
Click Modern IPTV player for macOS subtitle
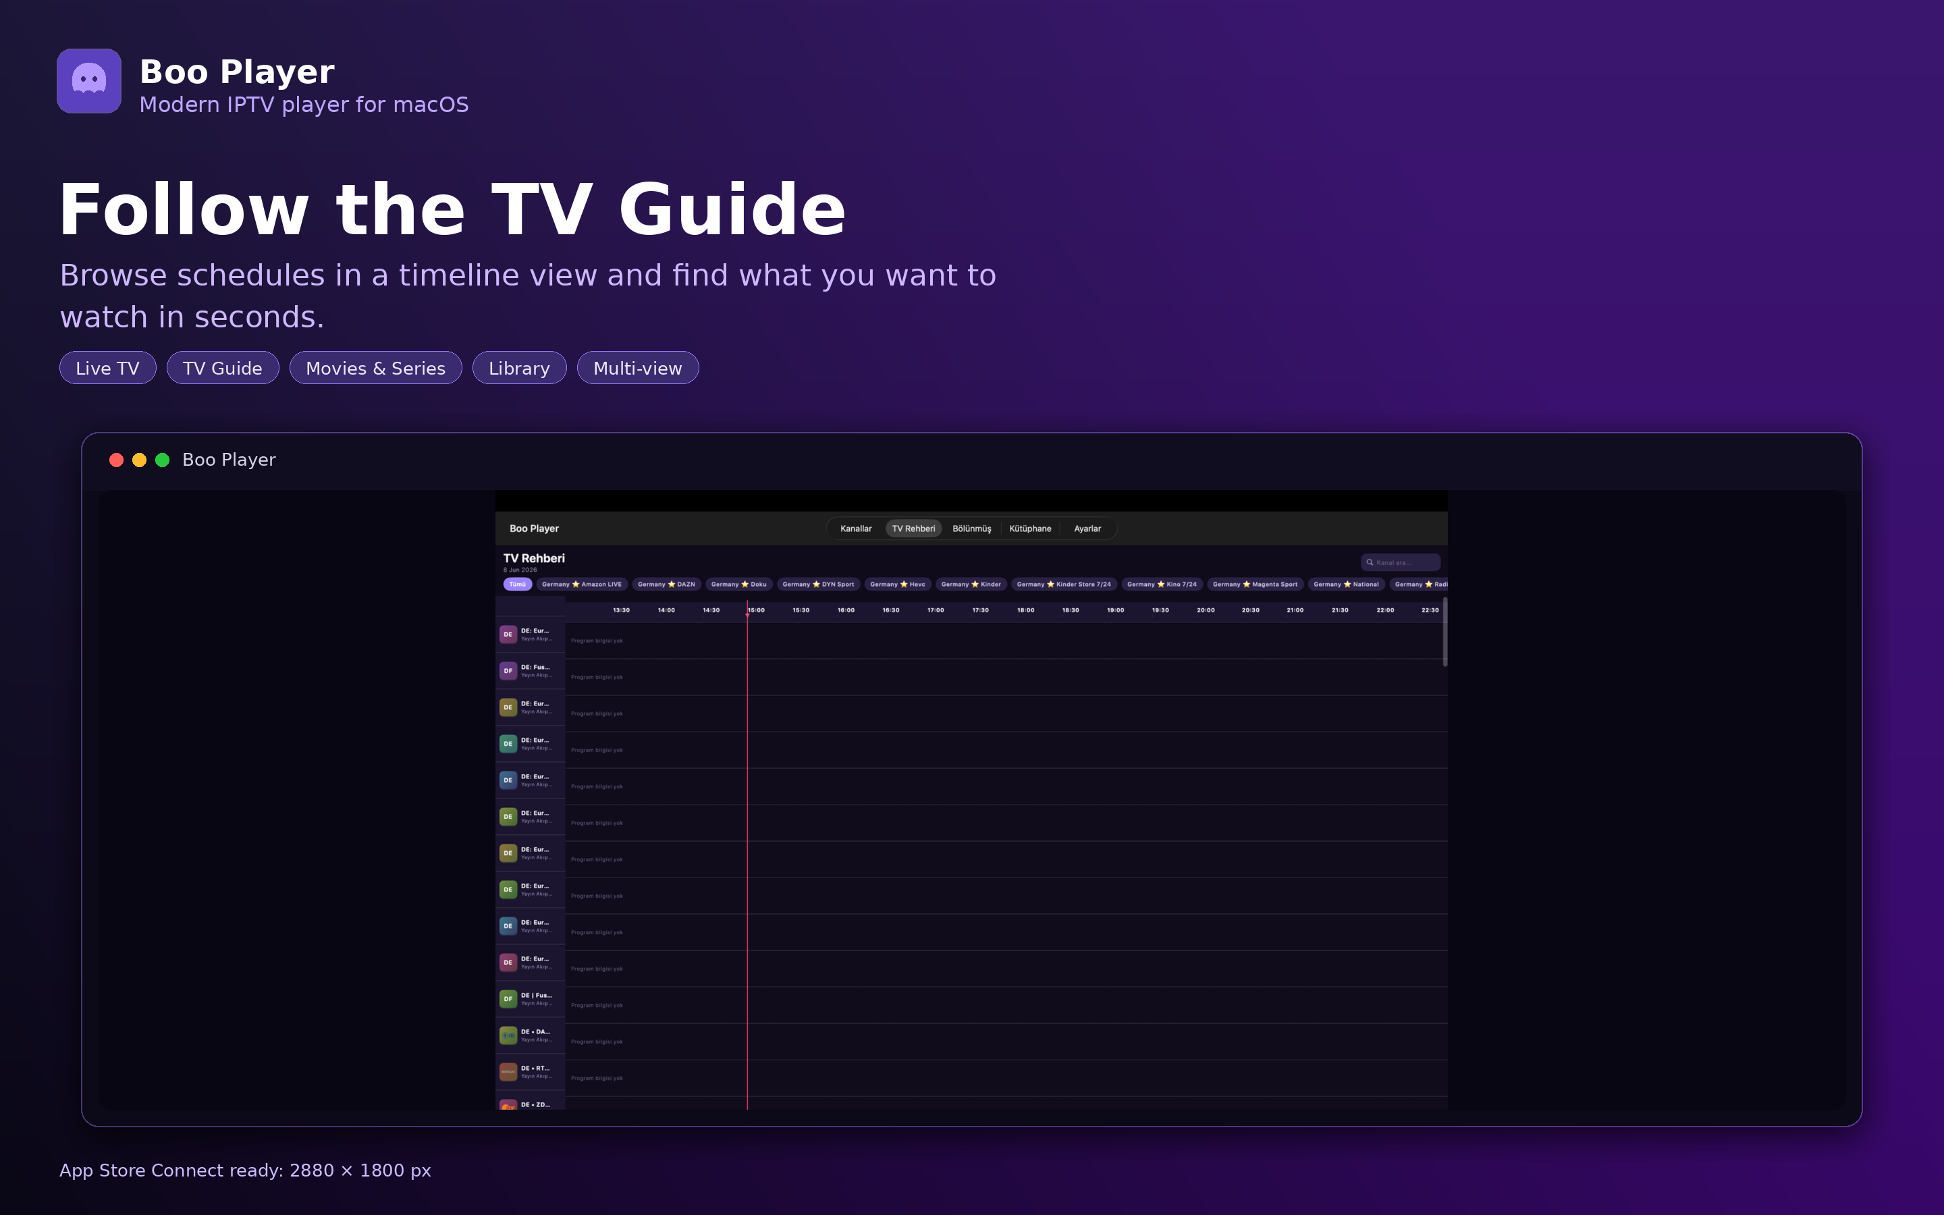click(x=304, y=105)
